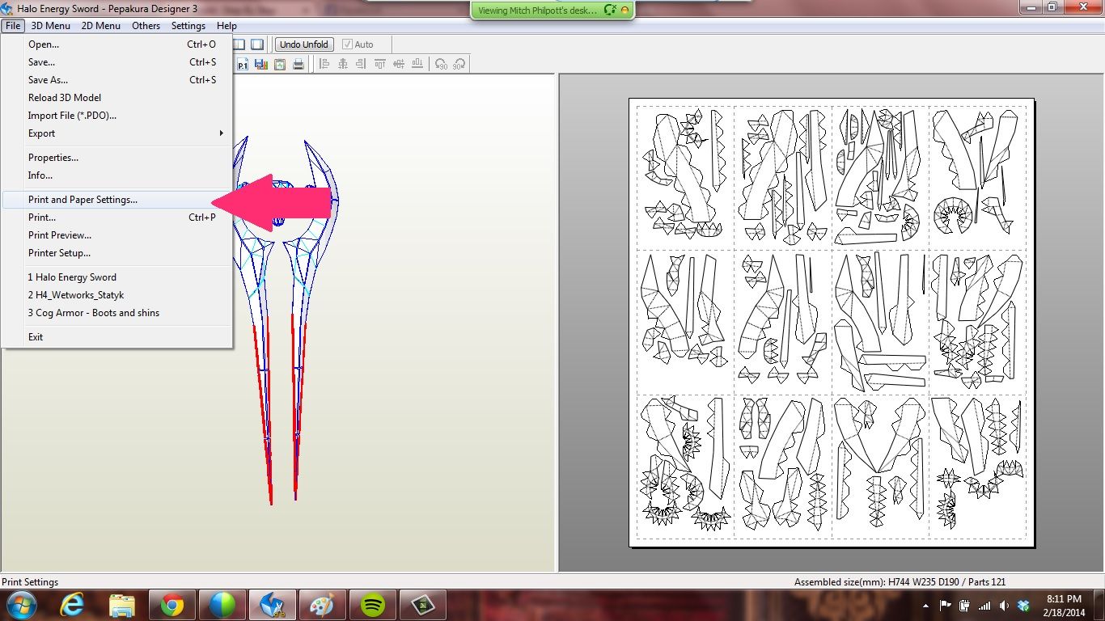Viewport: 1105px width, 621px height.
Task: Click the volume speaker tray icon
Action: click(x=1004, y=605)
